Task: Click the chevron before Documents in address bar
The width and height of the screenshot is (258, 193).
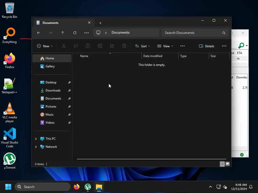Action: (x=106, y=33)
